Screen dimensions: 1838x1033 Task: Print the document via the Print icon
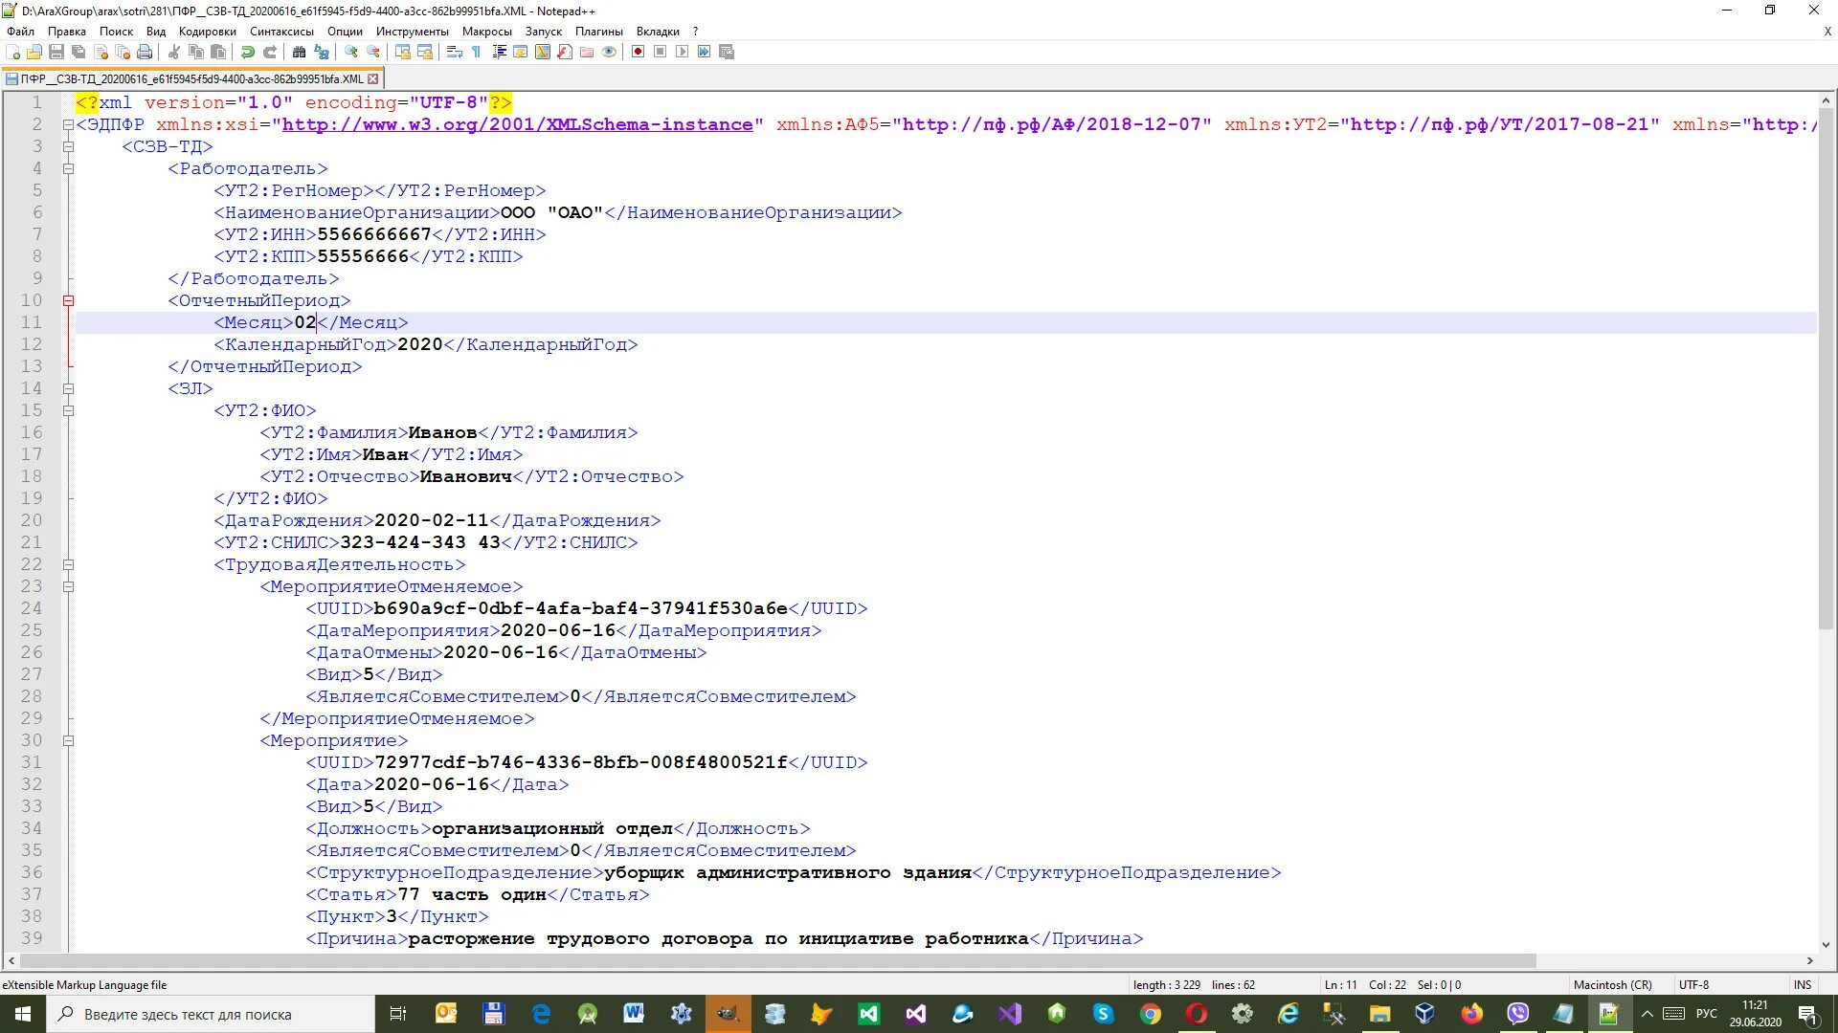(145, 52)
